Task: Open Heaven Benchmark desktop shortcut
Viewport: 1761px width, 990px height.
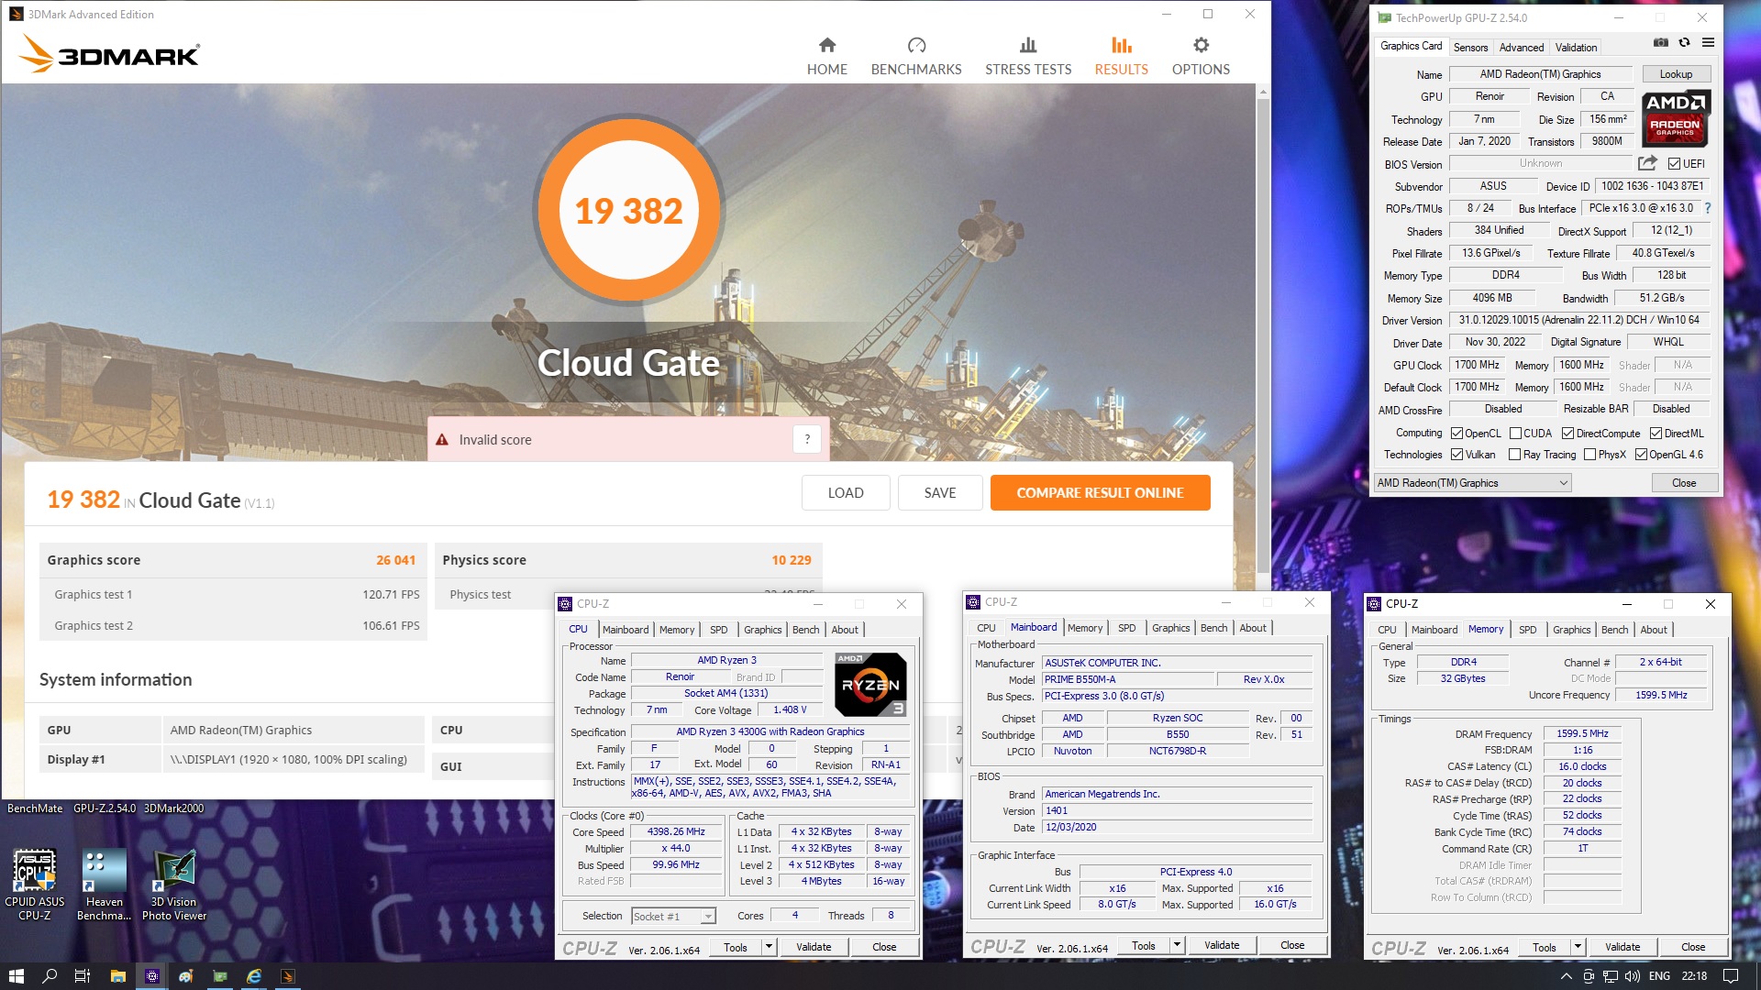Action: click(104, 885)
